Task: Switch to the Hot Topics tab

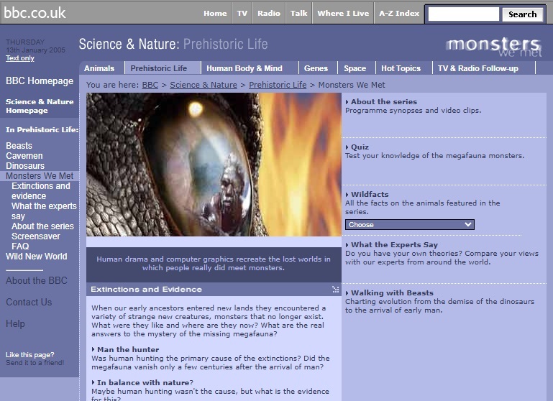Action: (x=401, y=68)
